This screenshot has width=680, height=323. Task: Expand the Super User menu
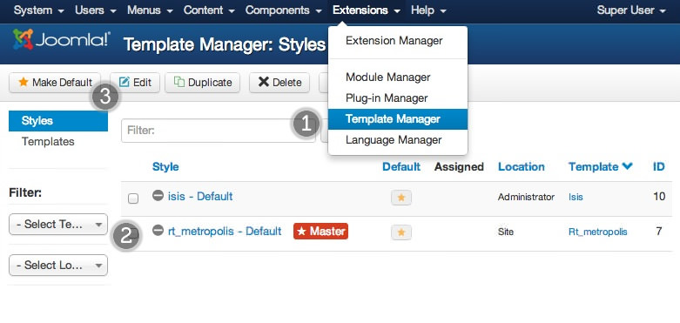(x=631, y=10)
